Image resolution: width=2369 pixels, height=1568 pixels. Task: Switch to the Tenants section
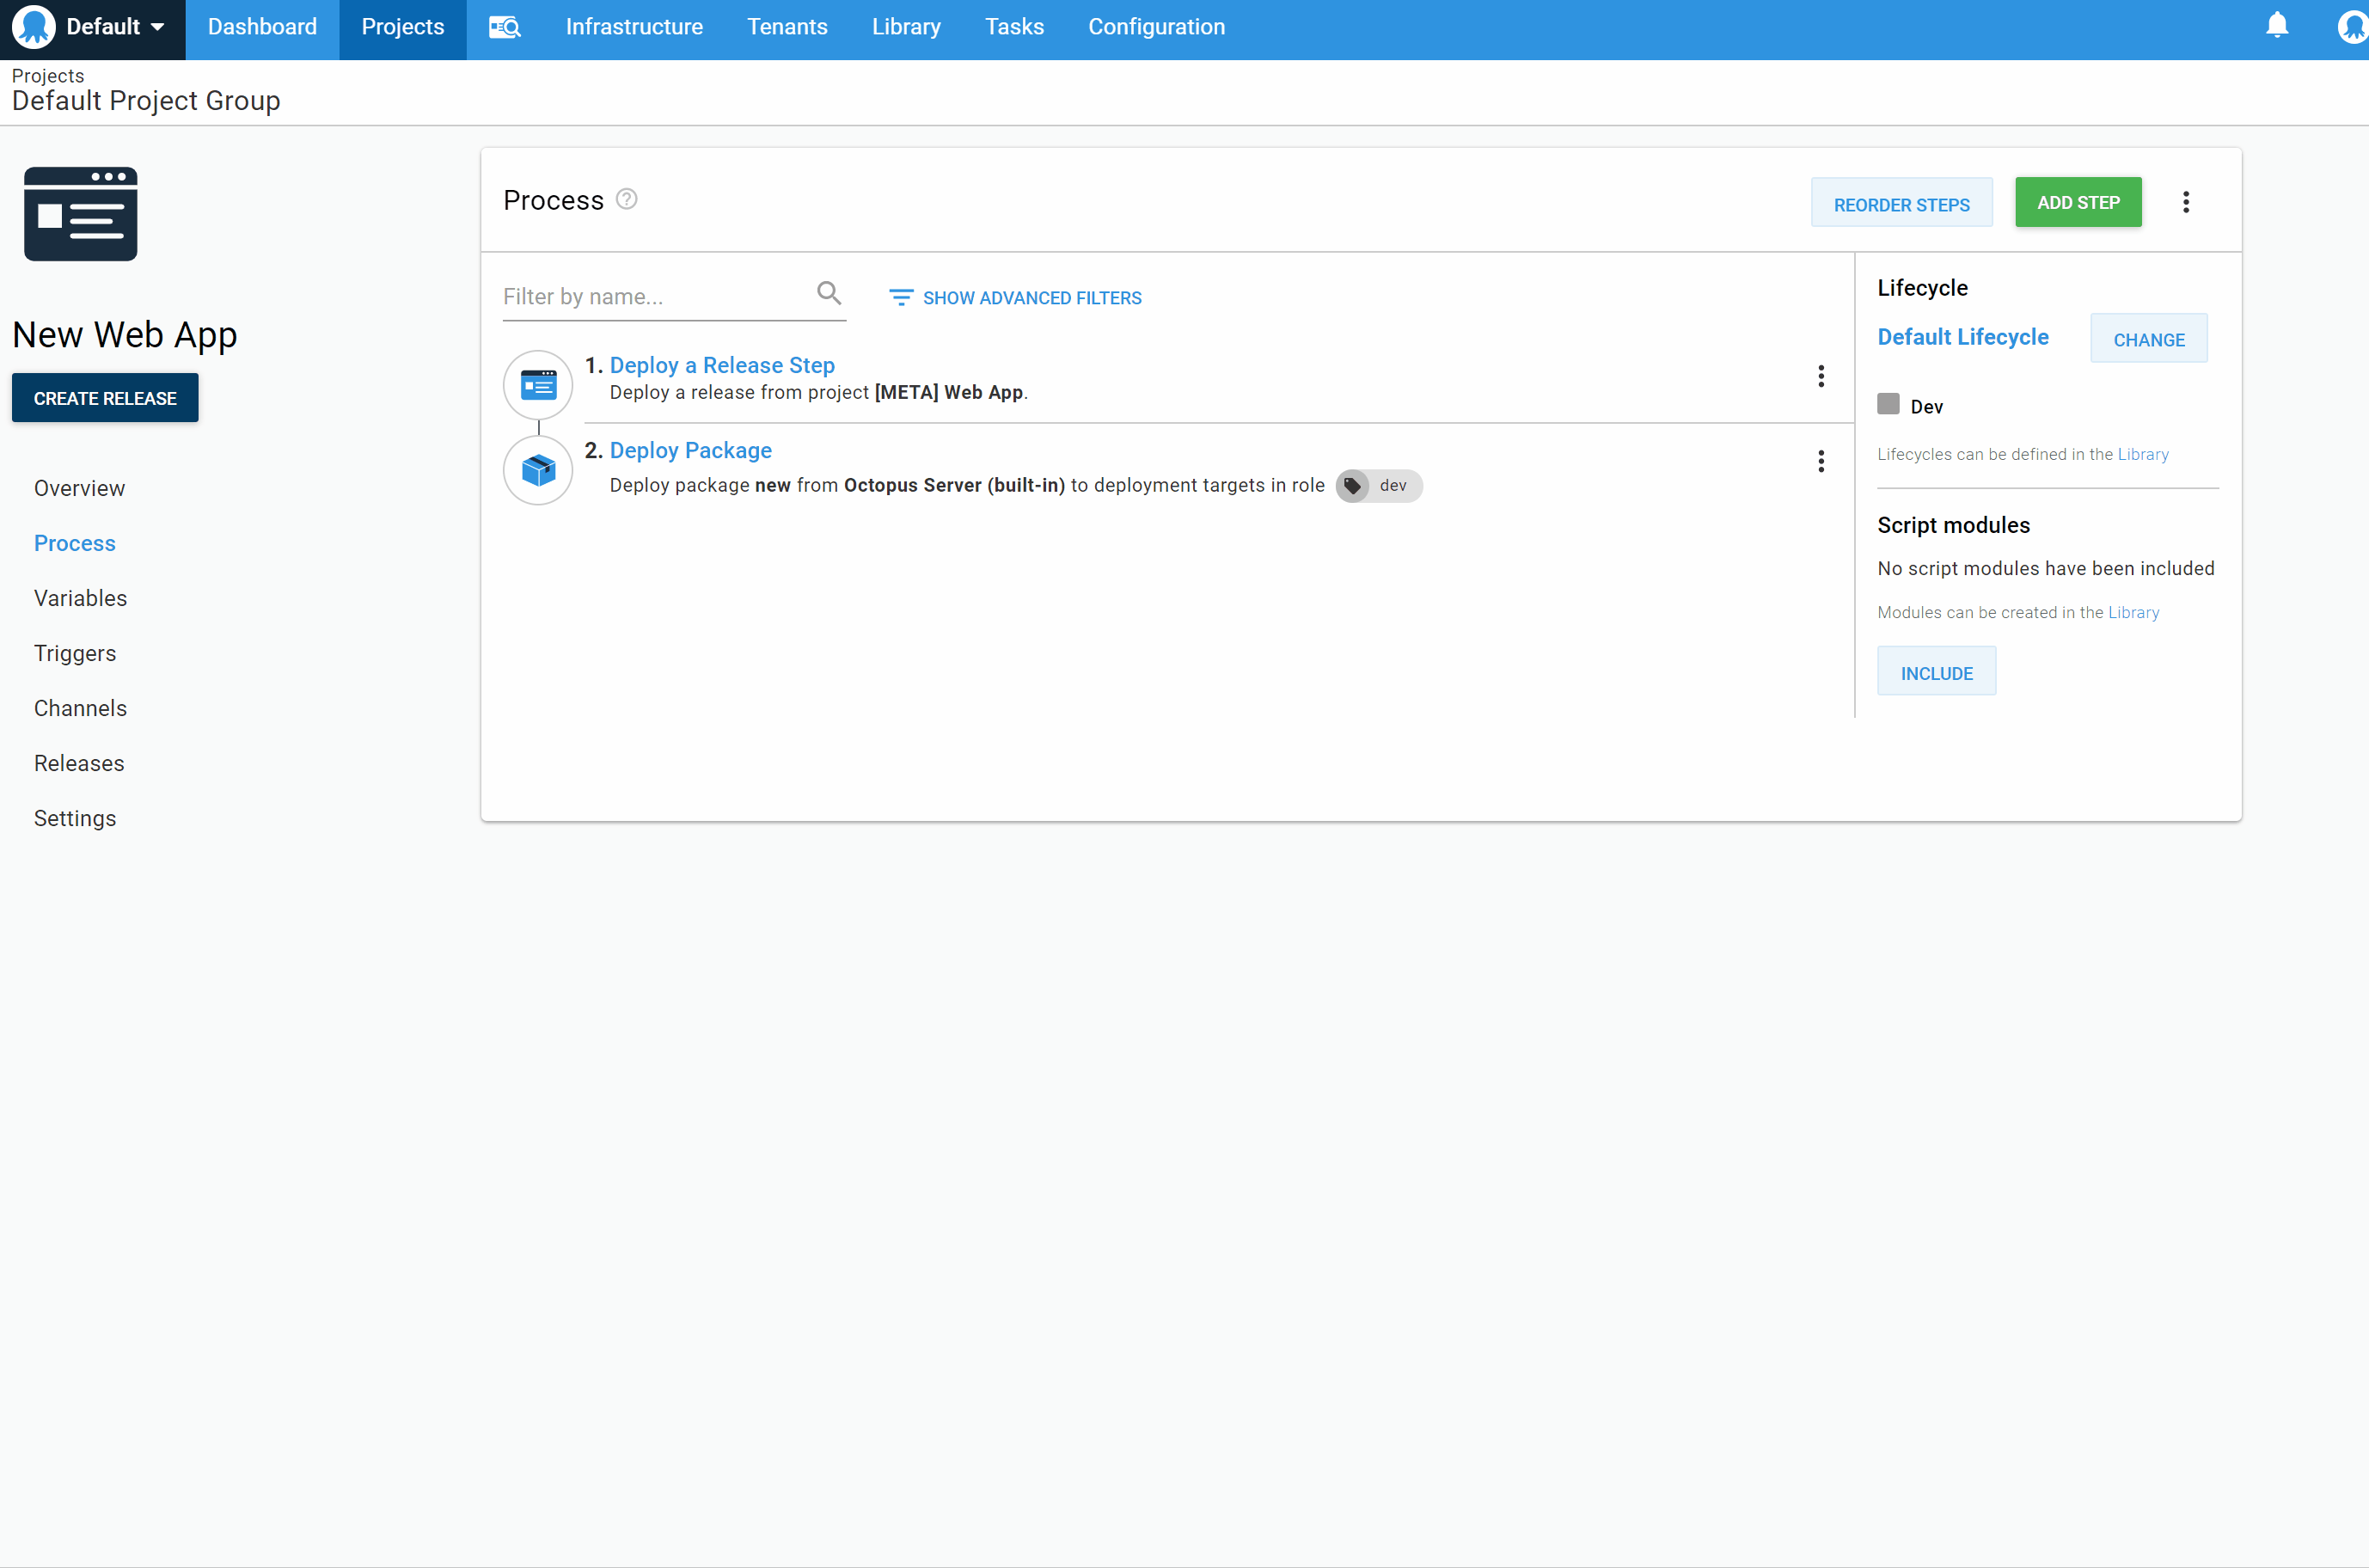787,27
